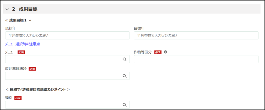Viewport: 265px width, 110px height.
Task: Click the 目標年 field label
Action: tap(139, 28)
